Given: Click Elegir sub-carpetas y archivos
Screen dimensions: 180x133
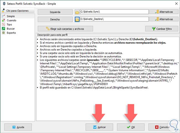Looking at the screenshot, I should tap(65, 29).
